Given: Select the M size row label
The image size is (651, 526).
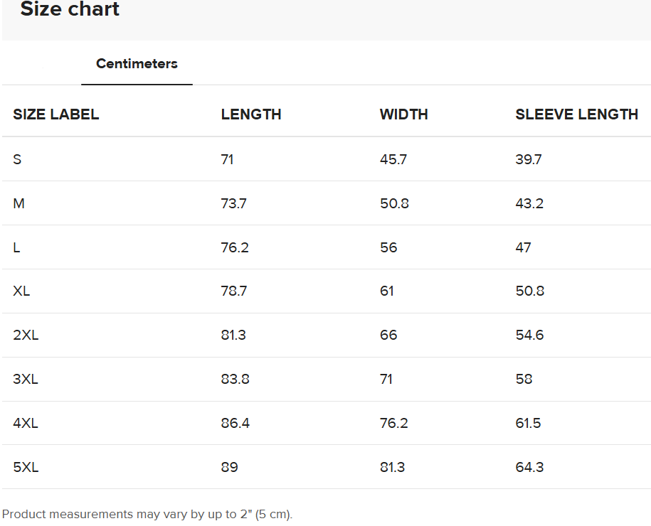Looking at the screenshot, I should [x=19, y=203].
